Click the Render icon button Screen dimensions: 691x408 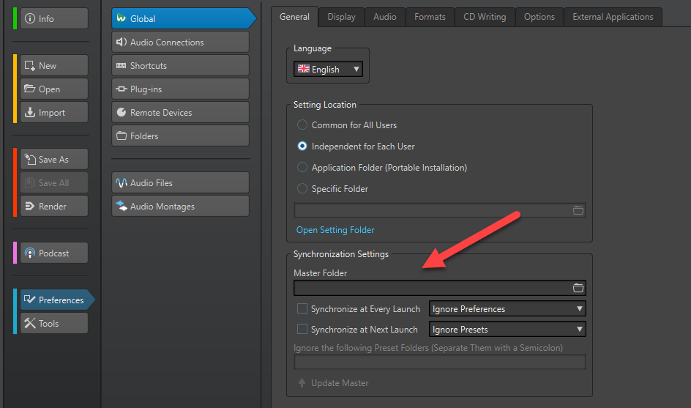point(30,207)
